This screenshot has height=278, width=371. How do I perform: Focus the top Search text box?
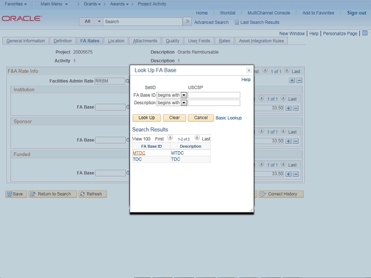click(x=143, y=21)
